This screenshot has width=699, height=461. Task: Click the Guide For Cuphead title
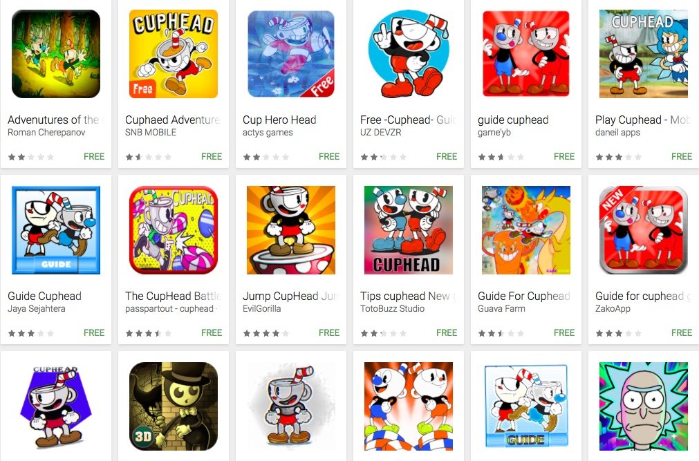point(524,296)
